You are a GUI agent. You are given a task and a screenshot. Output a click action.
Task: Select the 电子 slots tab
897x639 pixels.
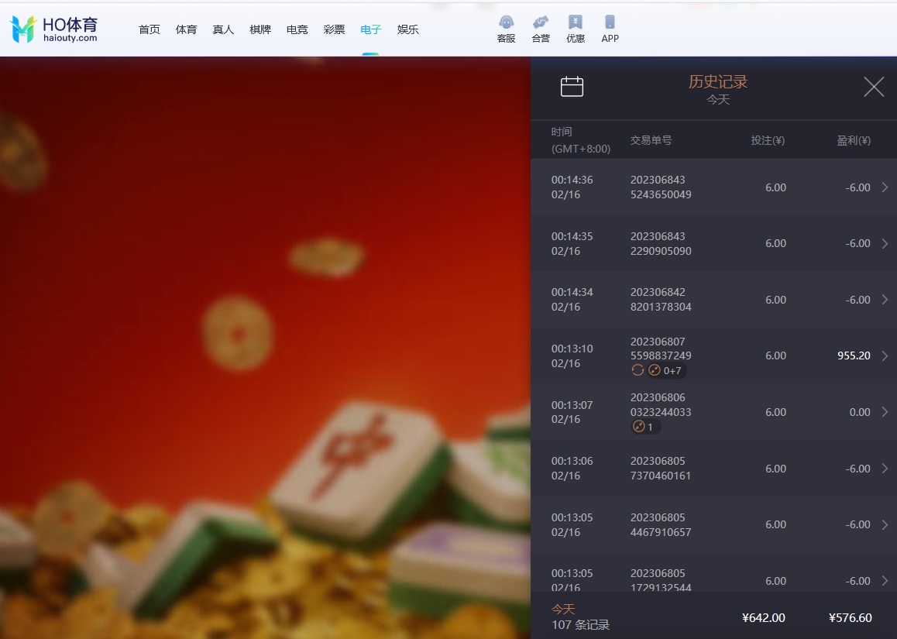click(370, 29)
